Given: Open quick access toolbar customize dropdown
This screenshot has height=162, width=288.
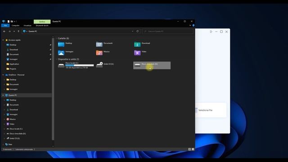Looking at the screenshot, I should (14, 22).
